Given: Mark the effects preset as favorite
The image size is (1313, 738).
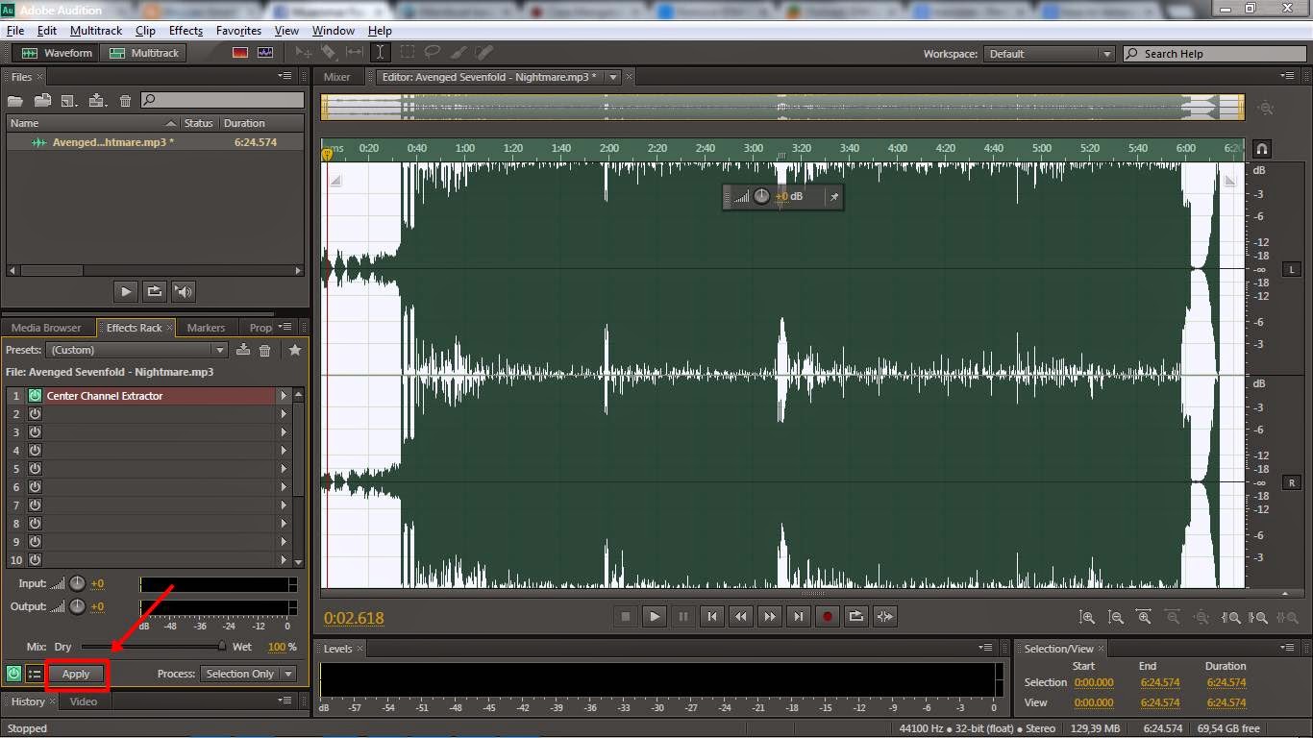Looking at the screenshot, I should coord(295,350).
